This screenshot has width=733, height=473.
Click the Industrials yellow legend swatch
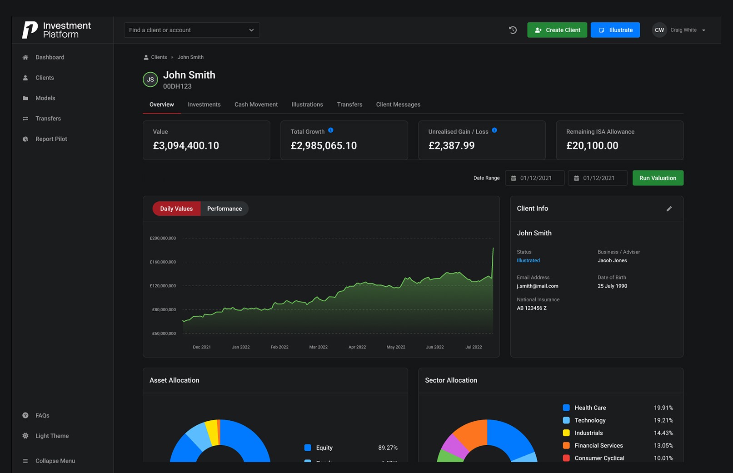pos(566,433)
